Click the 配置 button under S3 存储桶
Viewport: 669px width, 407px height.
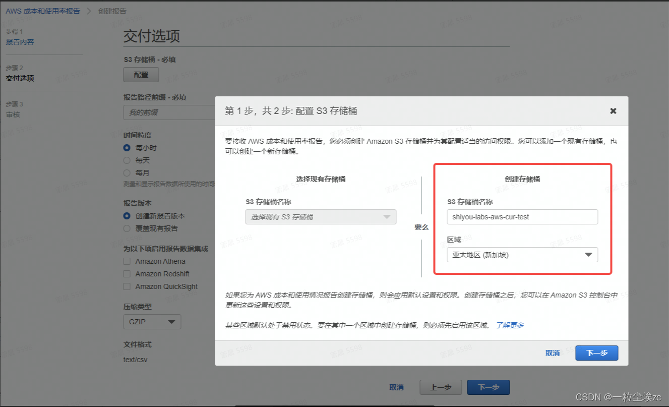141,74
